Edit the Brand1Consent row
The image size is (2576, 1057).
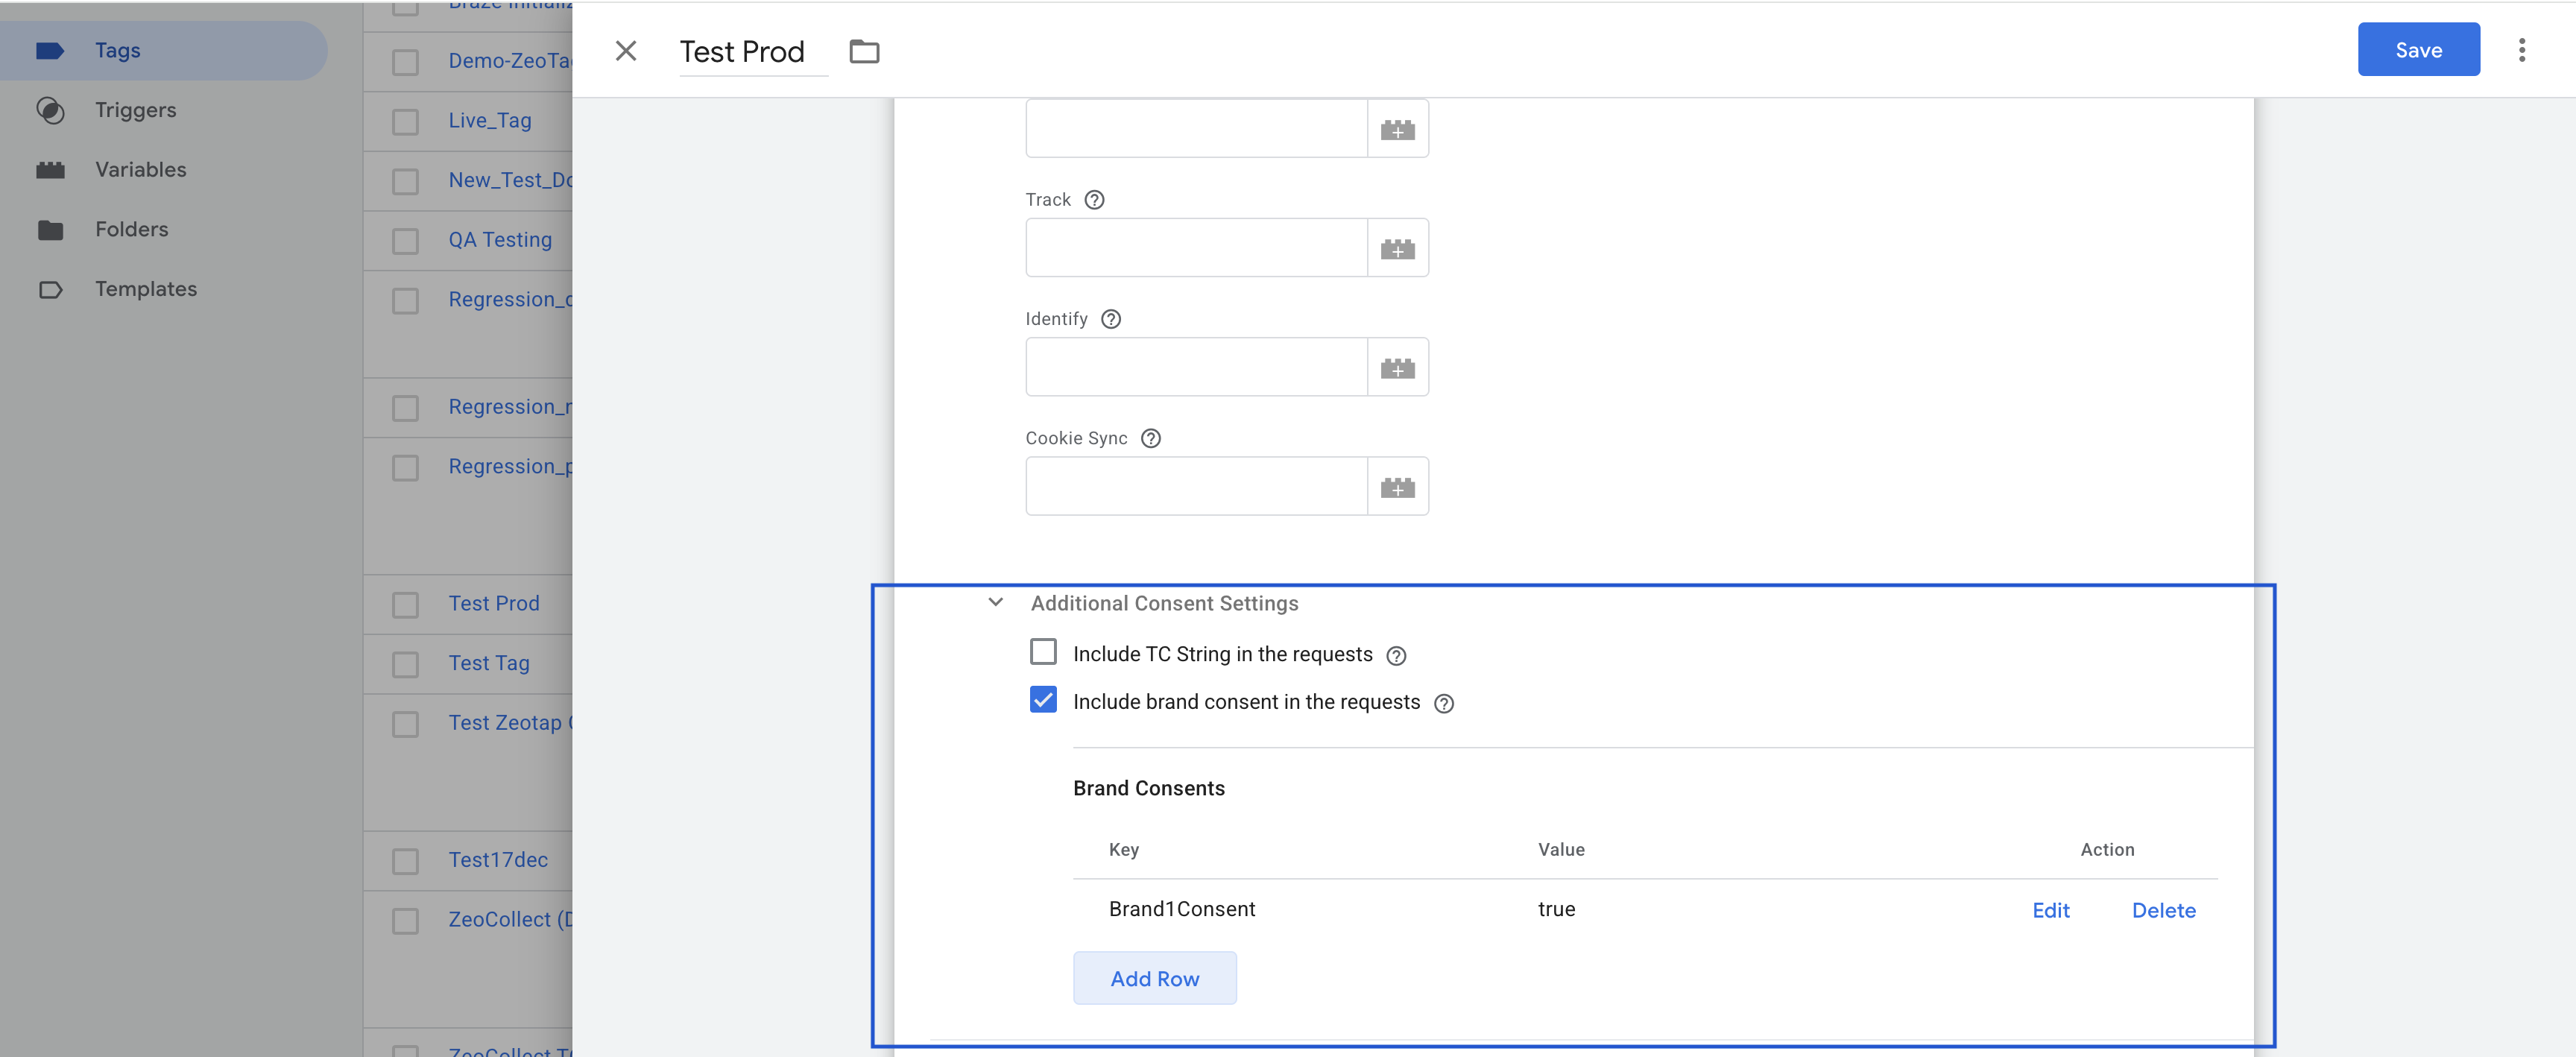2050,911
